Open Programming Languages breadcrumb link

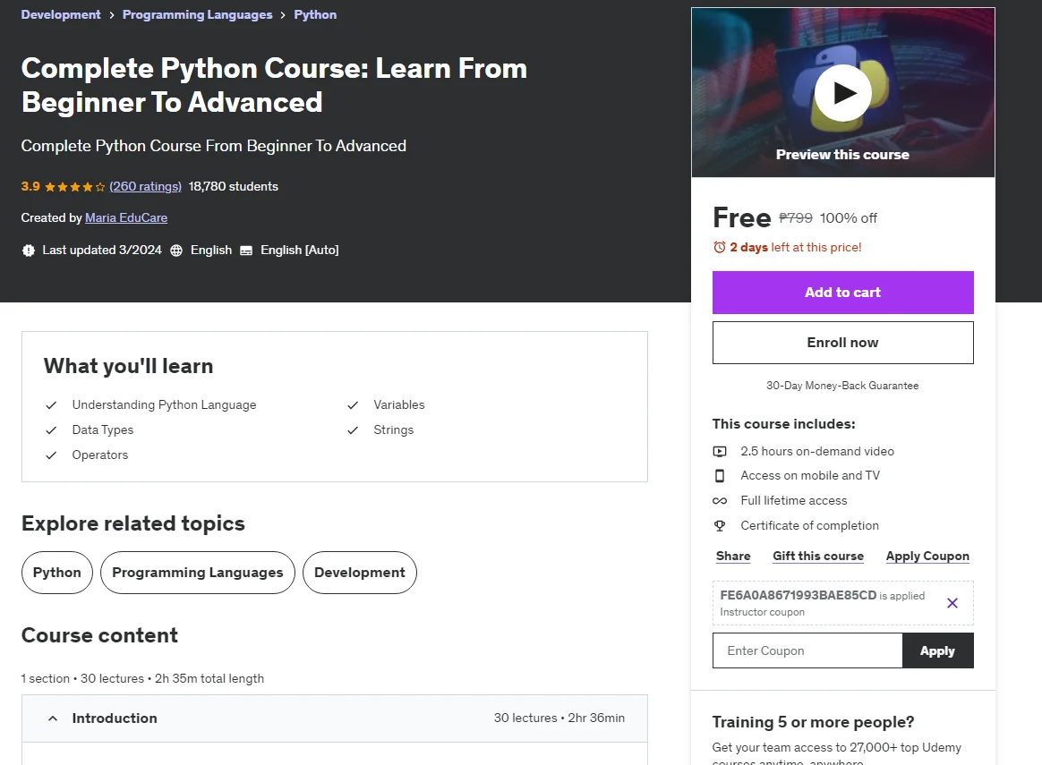[197, 14]
